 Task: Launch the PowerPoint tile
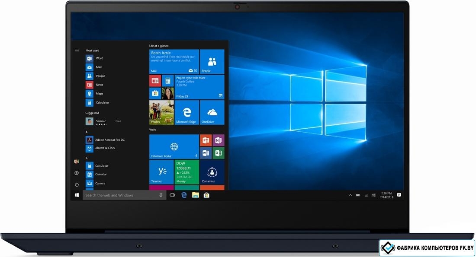[x=206, y=140]
